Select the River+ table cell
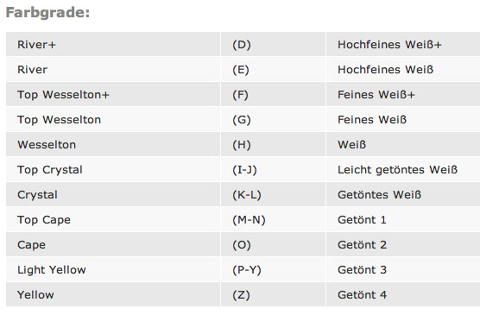This screenshot has width=480, height=315. pyautogui.click(x=113, y=44)
